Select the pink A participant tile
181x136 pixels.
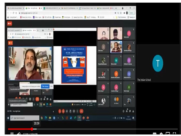click(116, 87)
